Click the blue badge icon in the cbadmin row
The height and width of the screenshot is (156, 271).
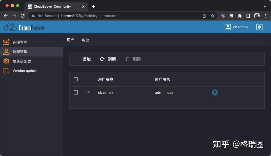coord(215,92)
